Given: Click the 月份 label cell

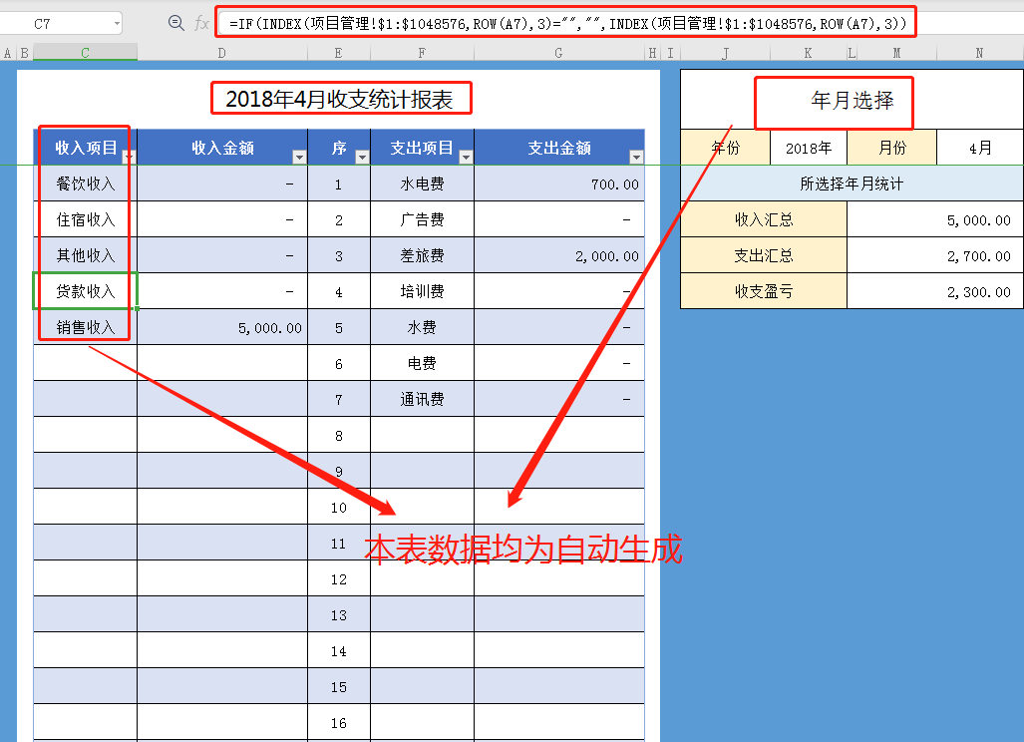Looking at the screenshot, I should (892, 148).
